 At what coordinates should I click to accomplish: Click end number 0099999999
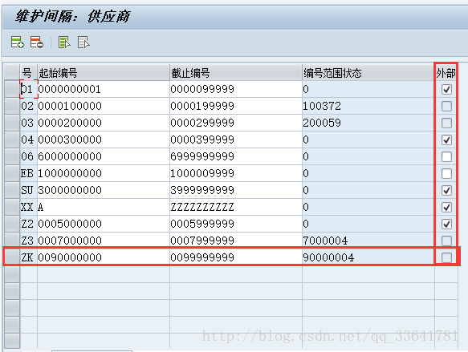(x=236, y=257)
